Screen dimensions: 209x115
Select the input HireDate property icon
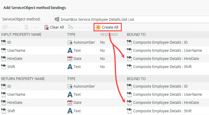(4, 59)
